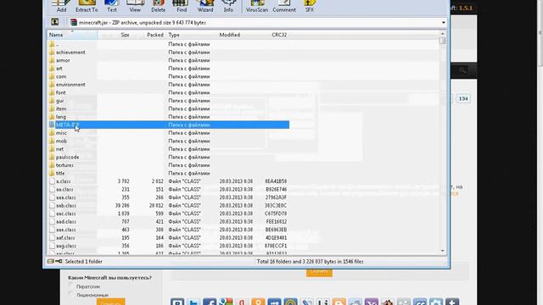The height and width of the screenshot is (305, 543).
Task: Open the archive path dropdown arrow
Action: [443, 23]
